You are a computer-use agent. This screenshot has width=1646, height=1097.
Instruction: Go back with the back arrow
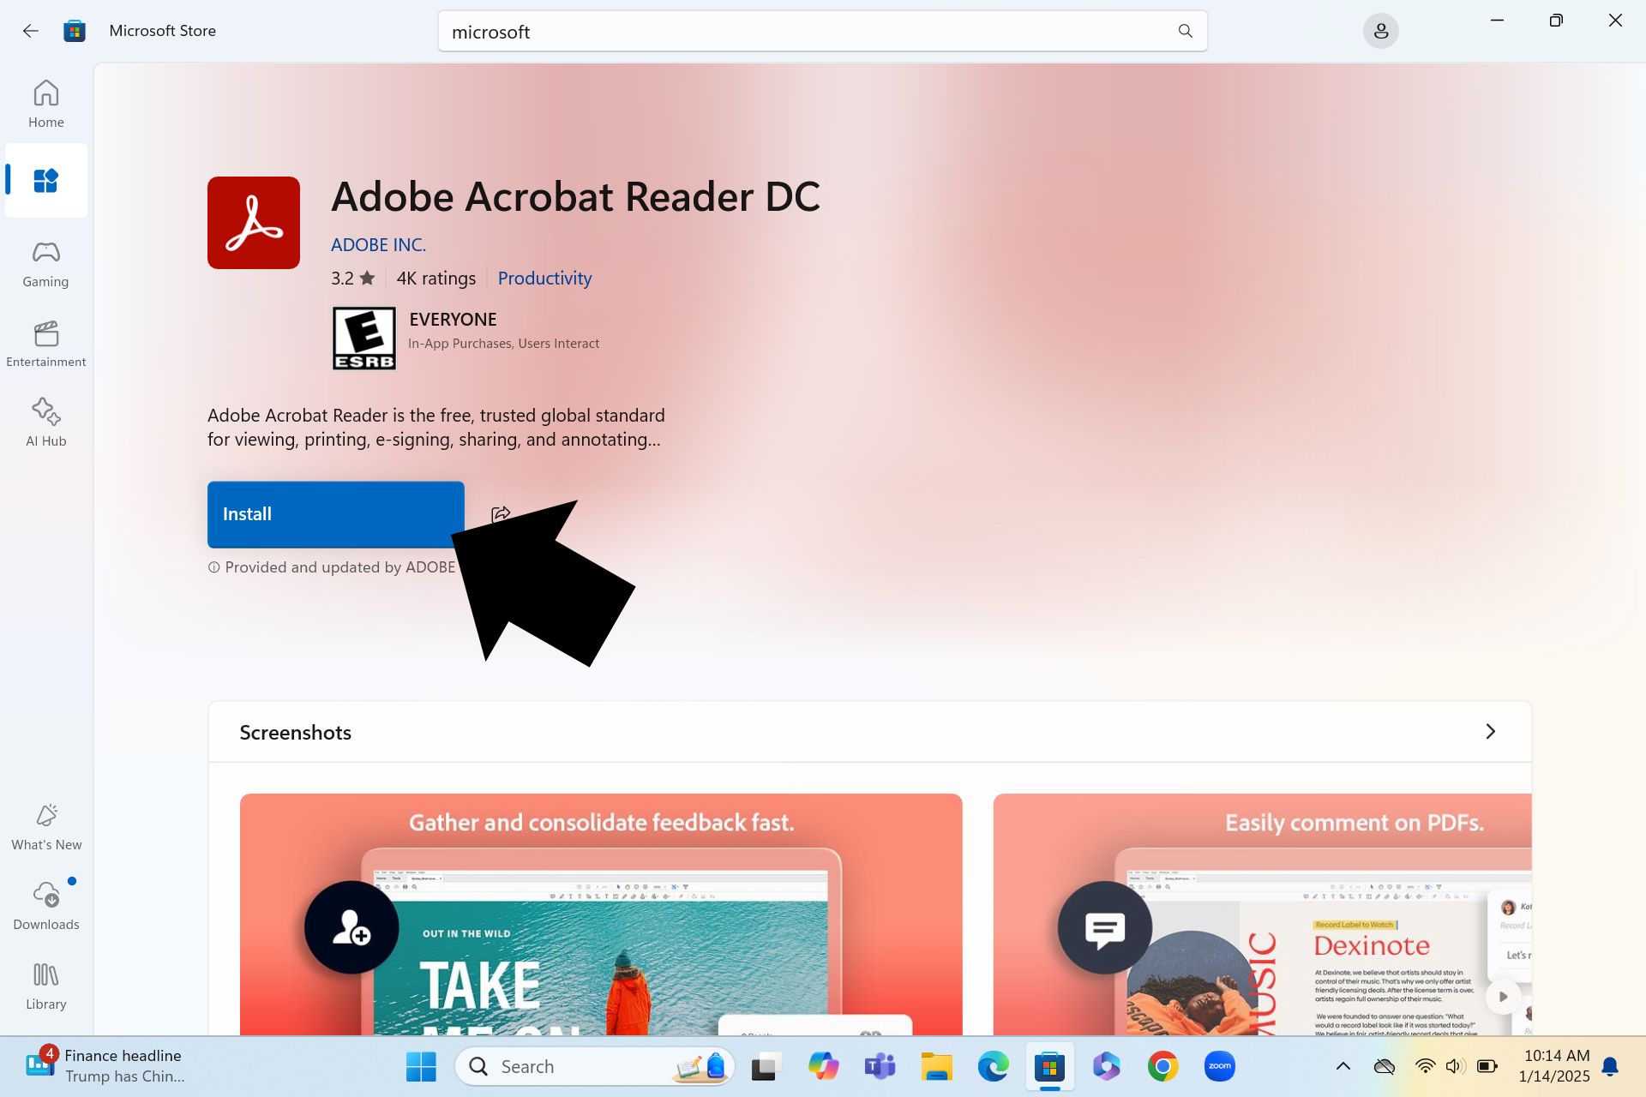pos(31,31)
